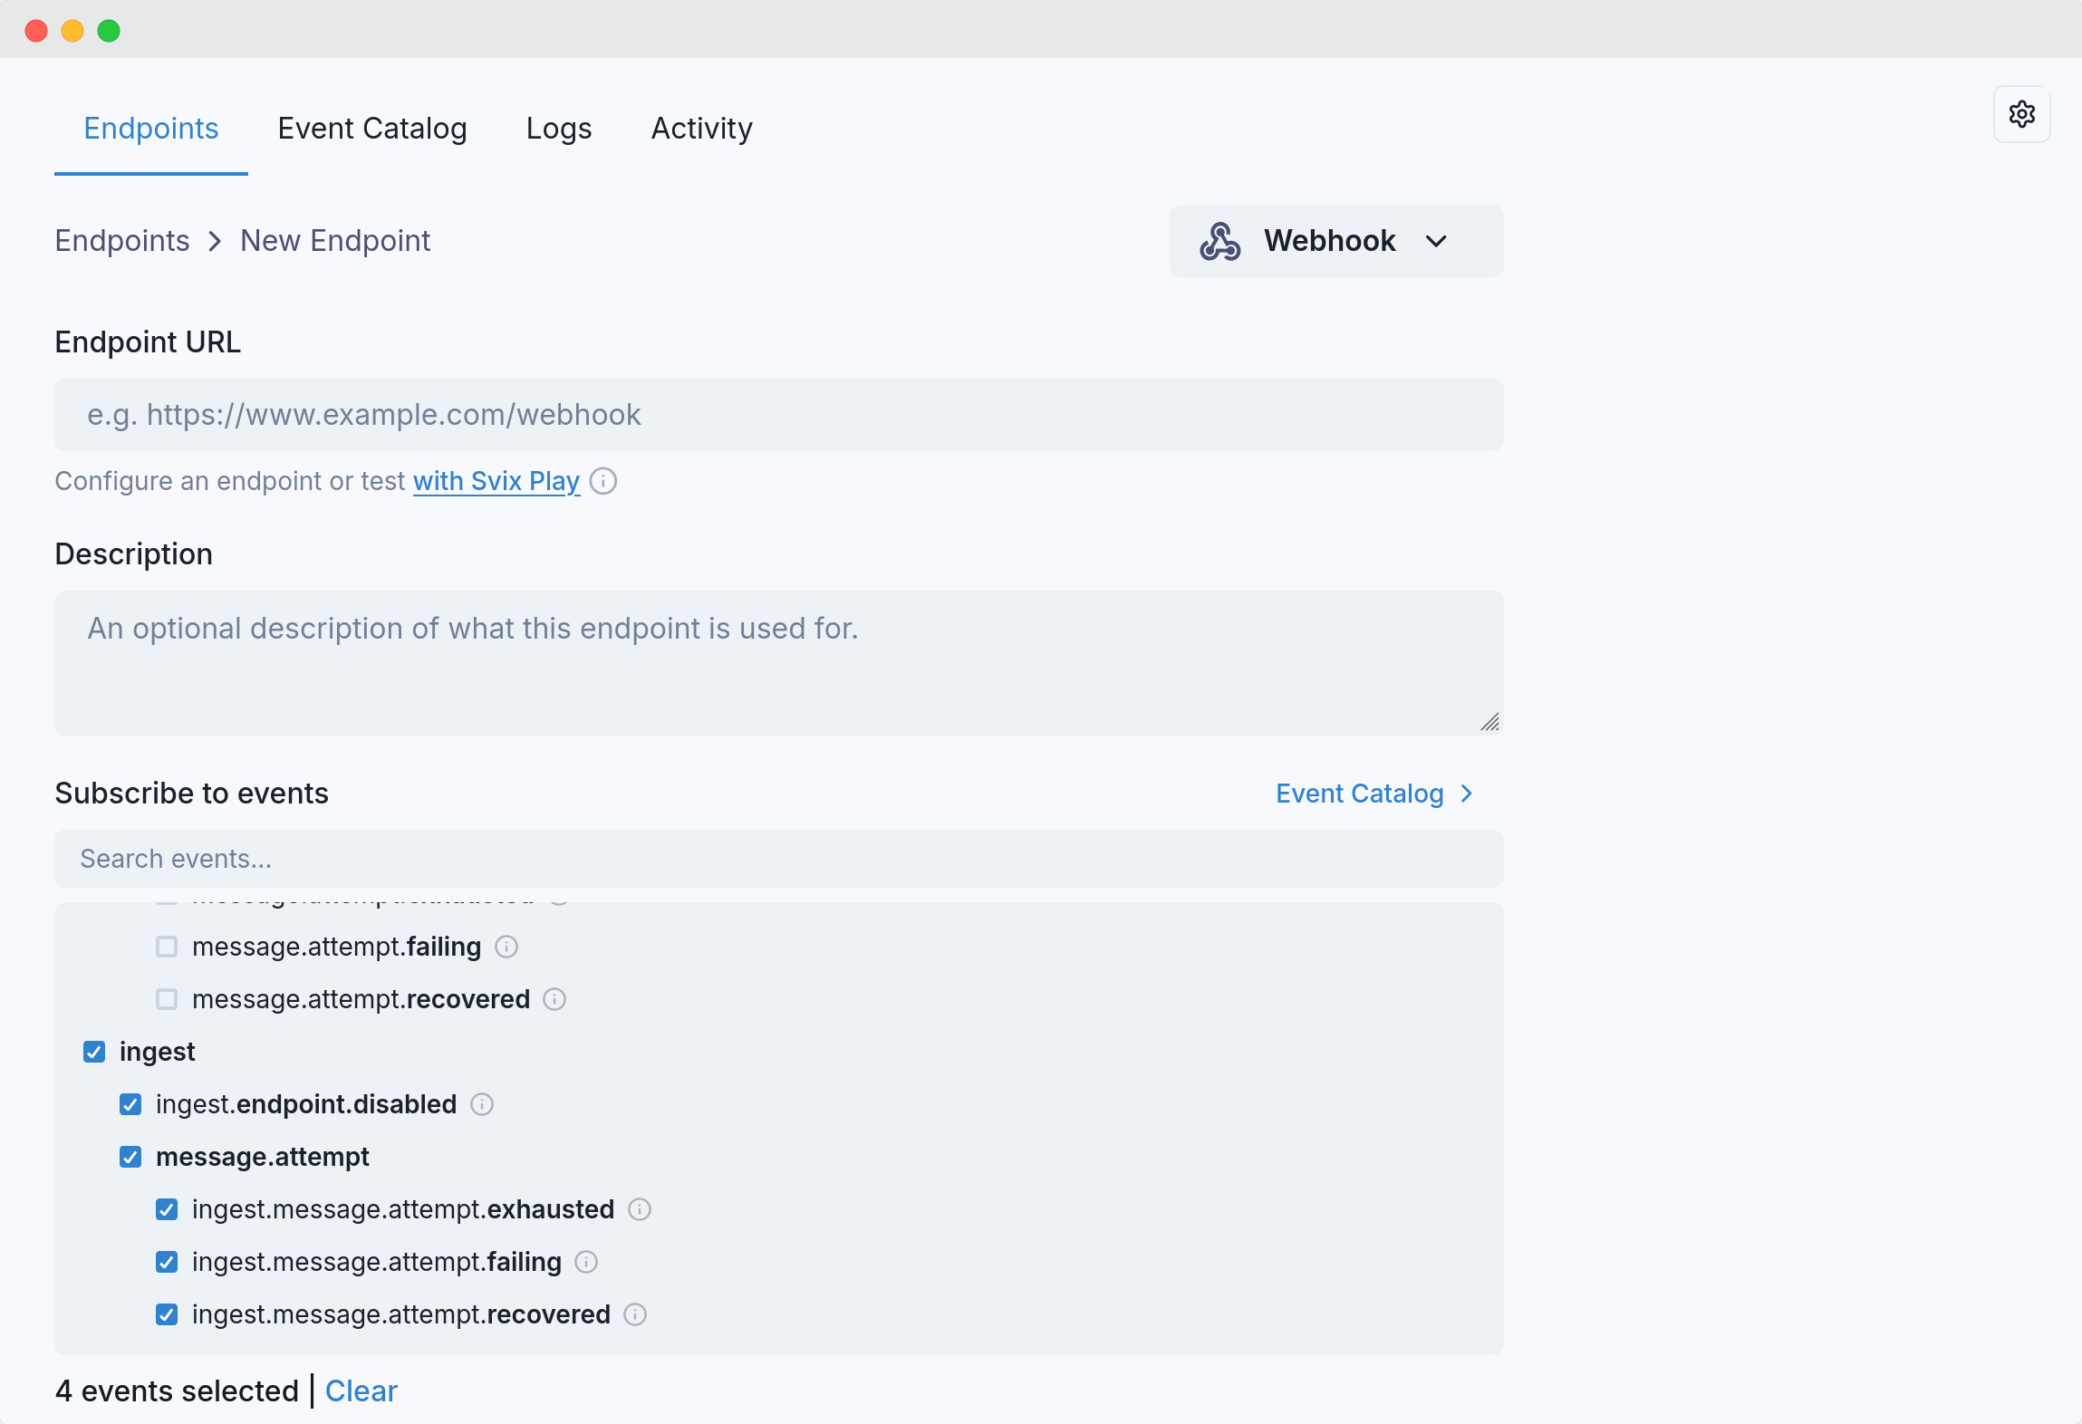Enable the message.attempt.failing event checkbox
The width and height of the screenshot is (2082, 1424).
[x=166, y=948]
